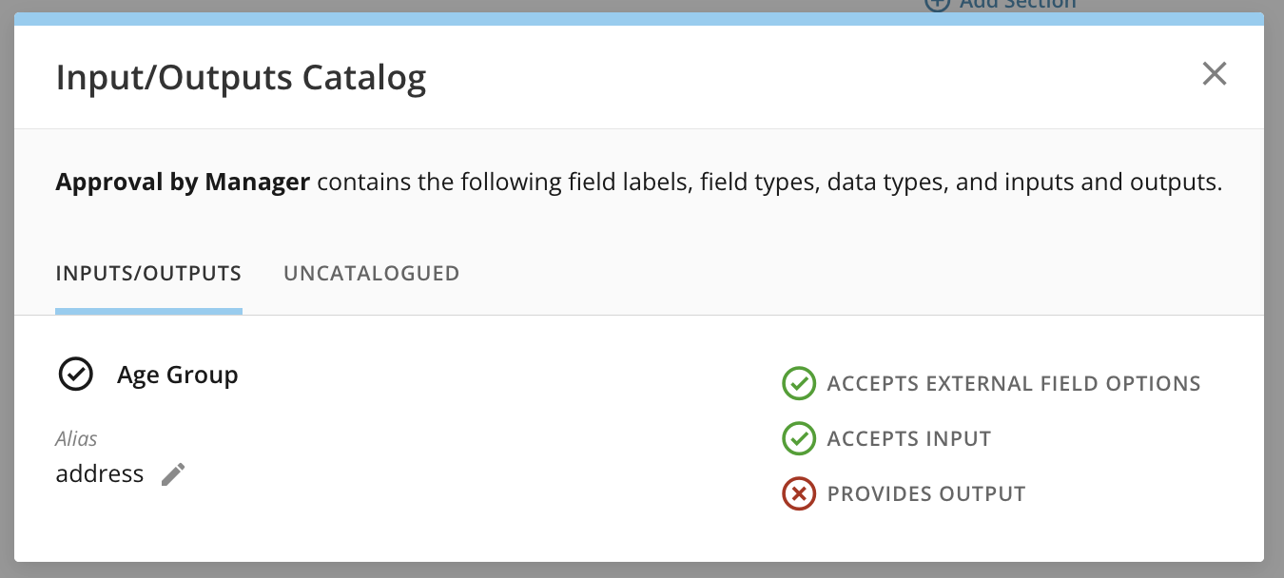
Task: Switch to the Uncatalogued tab
Action: pyautogui.click(x=371, y=273)
